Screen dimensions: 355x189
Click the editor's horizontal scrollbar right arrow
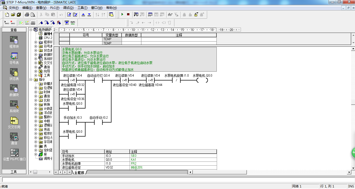(x=349, y=172)
